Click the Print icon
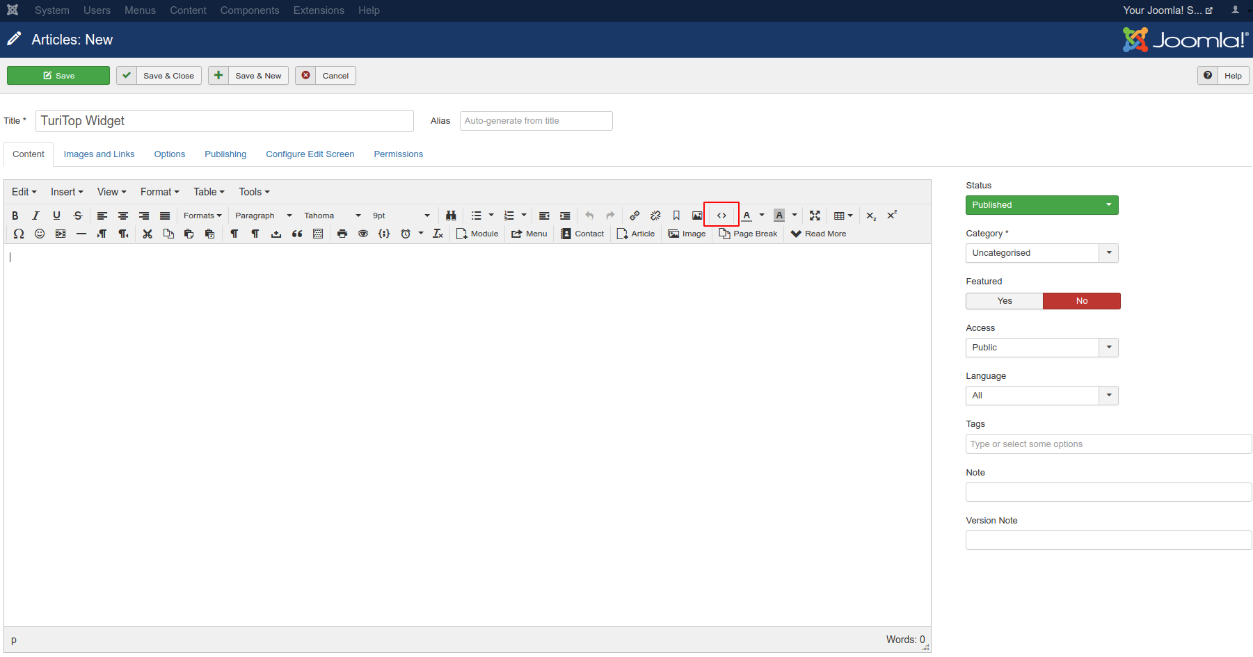1253x657 pixels. pyautogui.click(x=342, y=234)
